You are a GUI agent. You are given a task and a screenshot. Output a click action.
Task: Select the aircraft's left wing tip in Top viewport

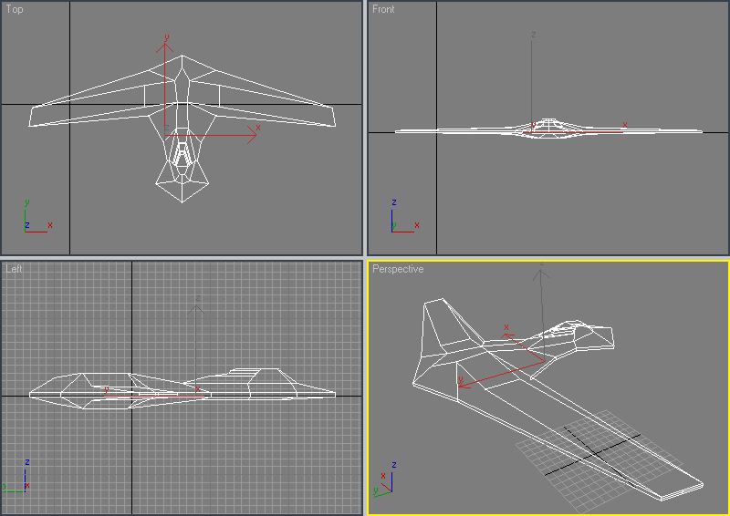pos(35,116)
